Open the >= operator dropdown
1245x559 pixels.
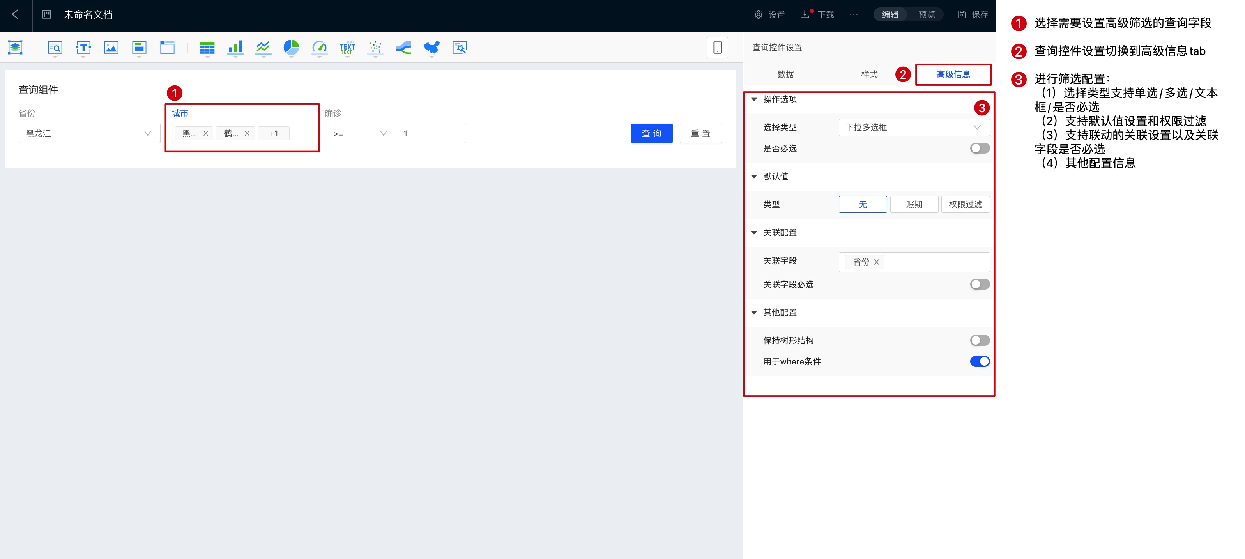point(360,133)
